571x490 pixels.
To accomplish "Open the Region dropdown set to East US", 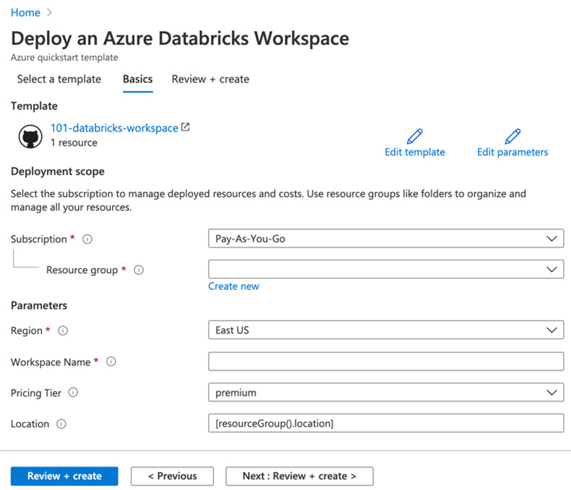I will click(x=386, y=330).
